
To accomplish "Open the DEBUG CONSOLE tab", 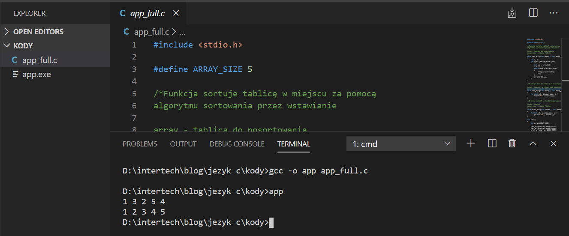I will coord(237,144).
